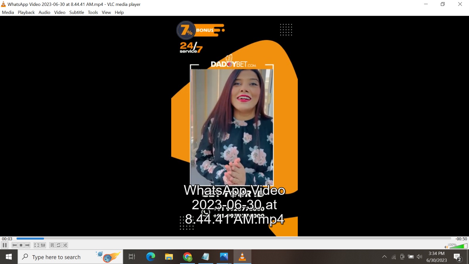Viewport: 469px width, 264px height.
Task: Open the Photos app on taskbar
Action: 224,257
